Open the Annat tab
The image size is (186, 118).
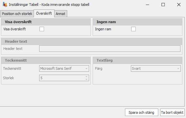pyautogui.click(x=60, y=14)
